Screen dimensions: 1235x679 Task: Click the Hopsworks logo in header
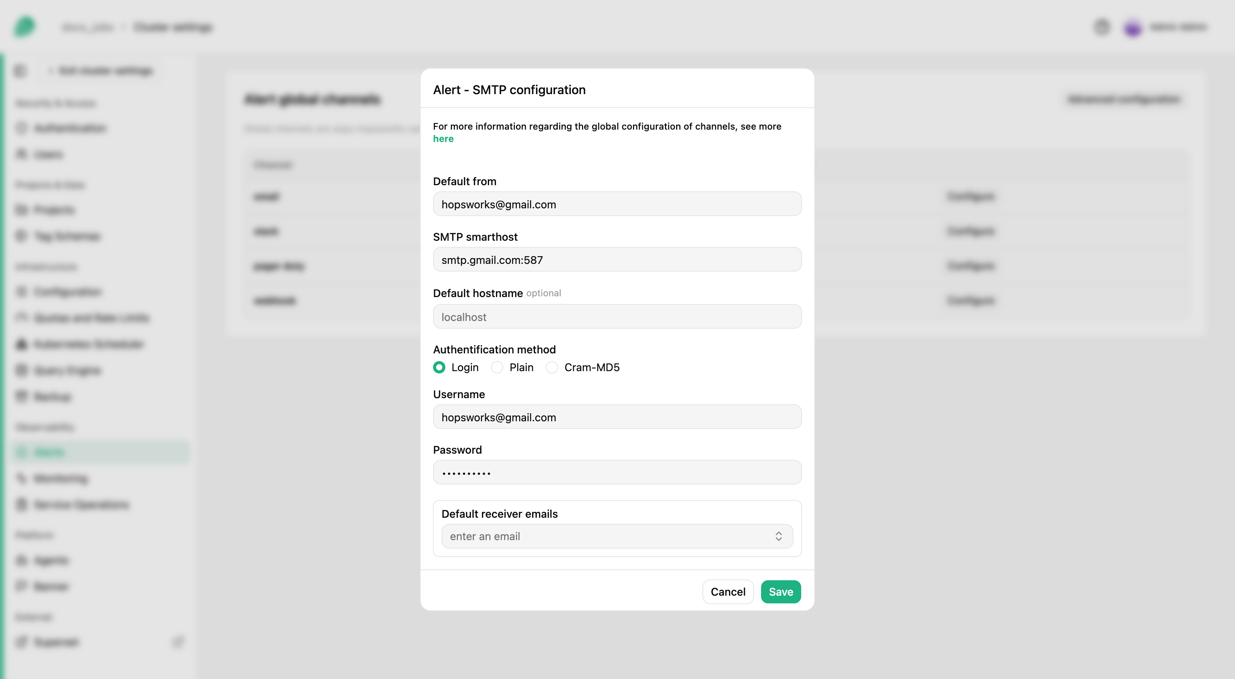coord(24,26)
